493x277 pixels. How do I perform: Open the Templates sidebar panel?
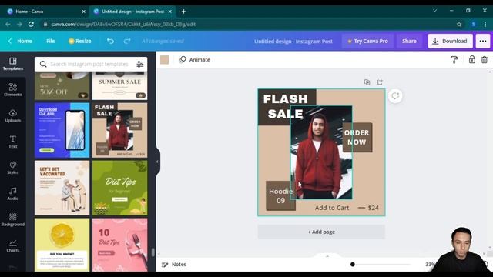click(13, 64)
